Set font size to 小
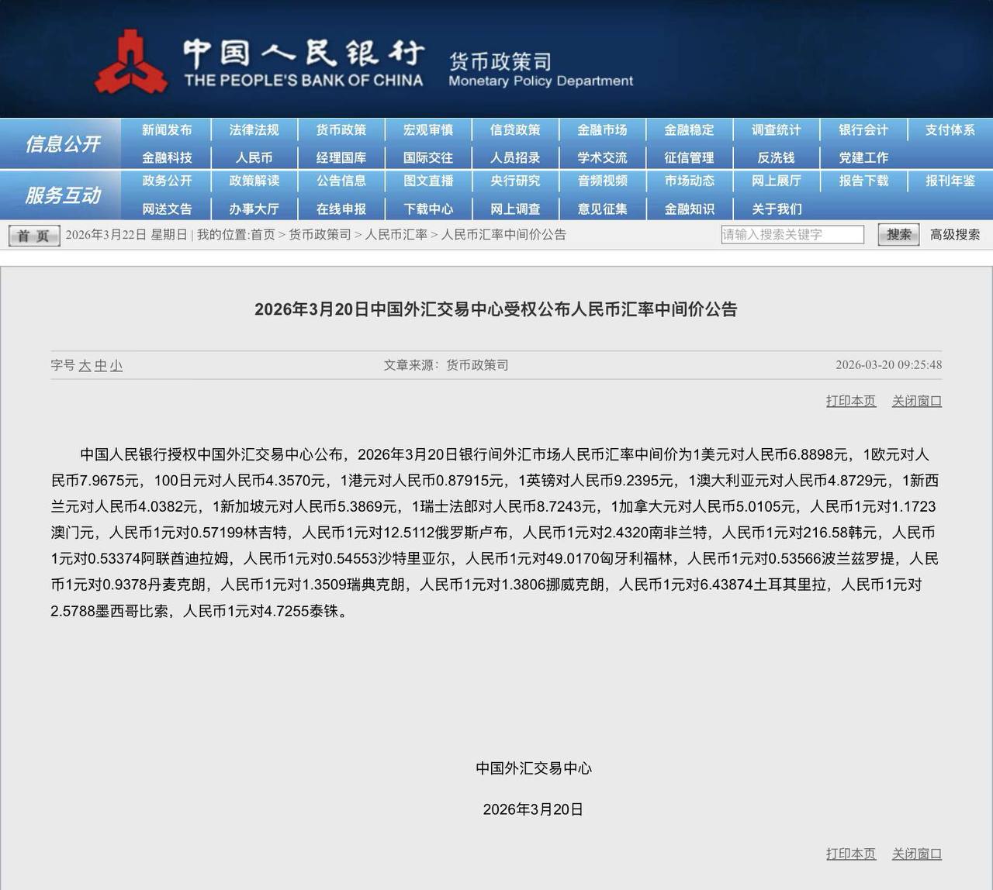The height and width of the screenshot is (890, 993). [x=116, y=365]
